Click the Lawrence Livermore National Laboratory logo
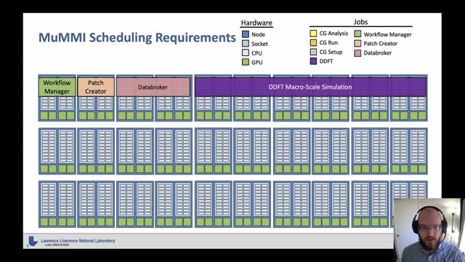The image size is (465, 262). pyautogui.click(x=33, y=241)
